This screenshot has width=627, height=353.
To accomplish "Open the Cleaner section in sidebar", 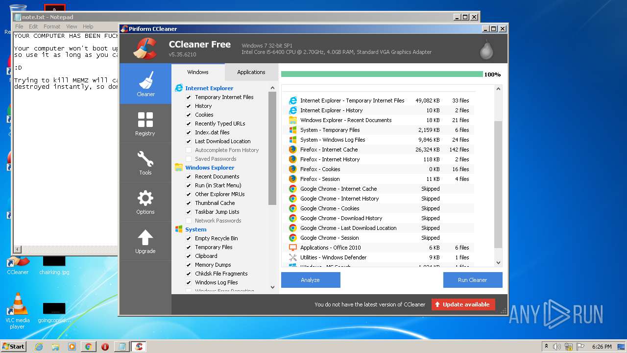I will (145, 83).
